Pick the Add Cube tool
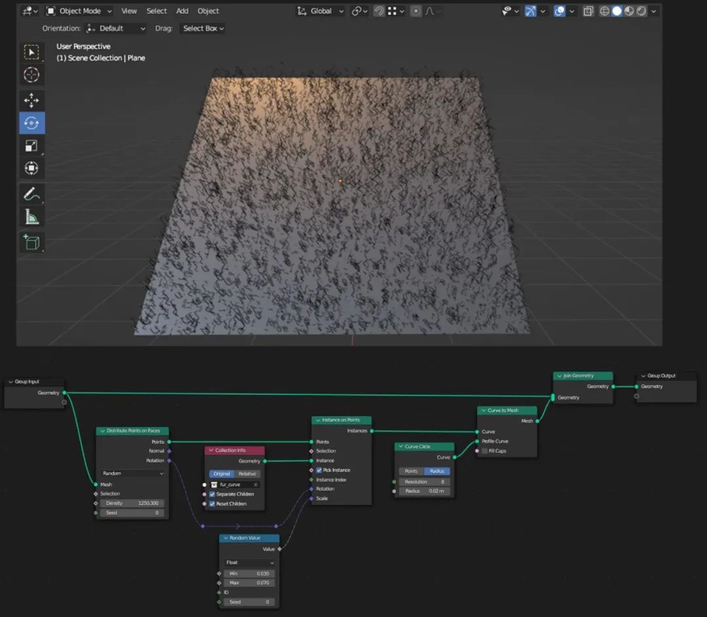Screen dimensions: 707x617 coord(31,242)
